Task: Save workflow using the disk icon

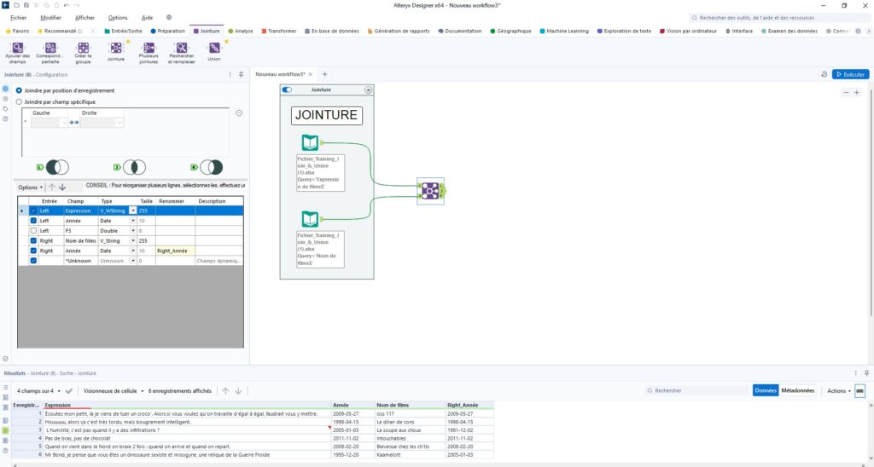Action: pos(26,5)
